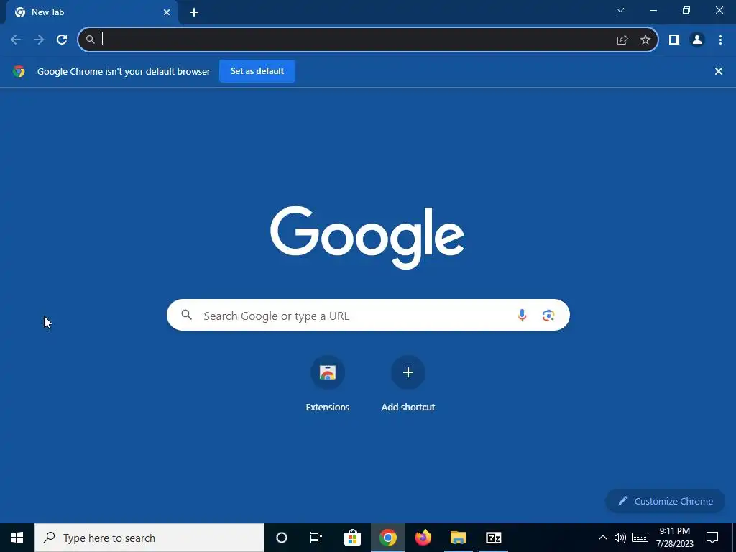Close the New Tab tab
736x552 pixels.
tap(167, 13)
